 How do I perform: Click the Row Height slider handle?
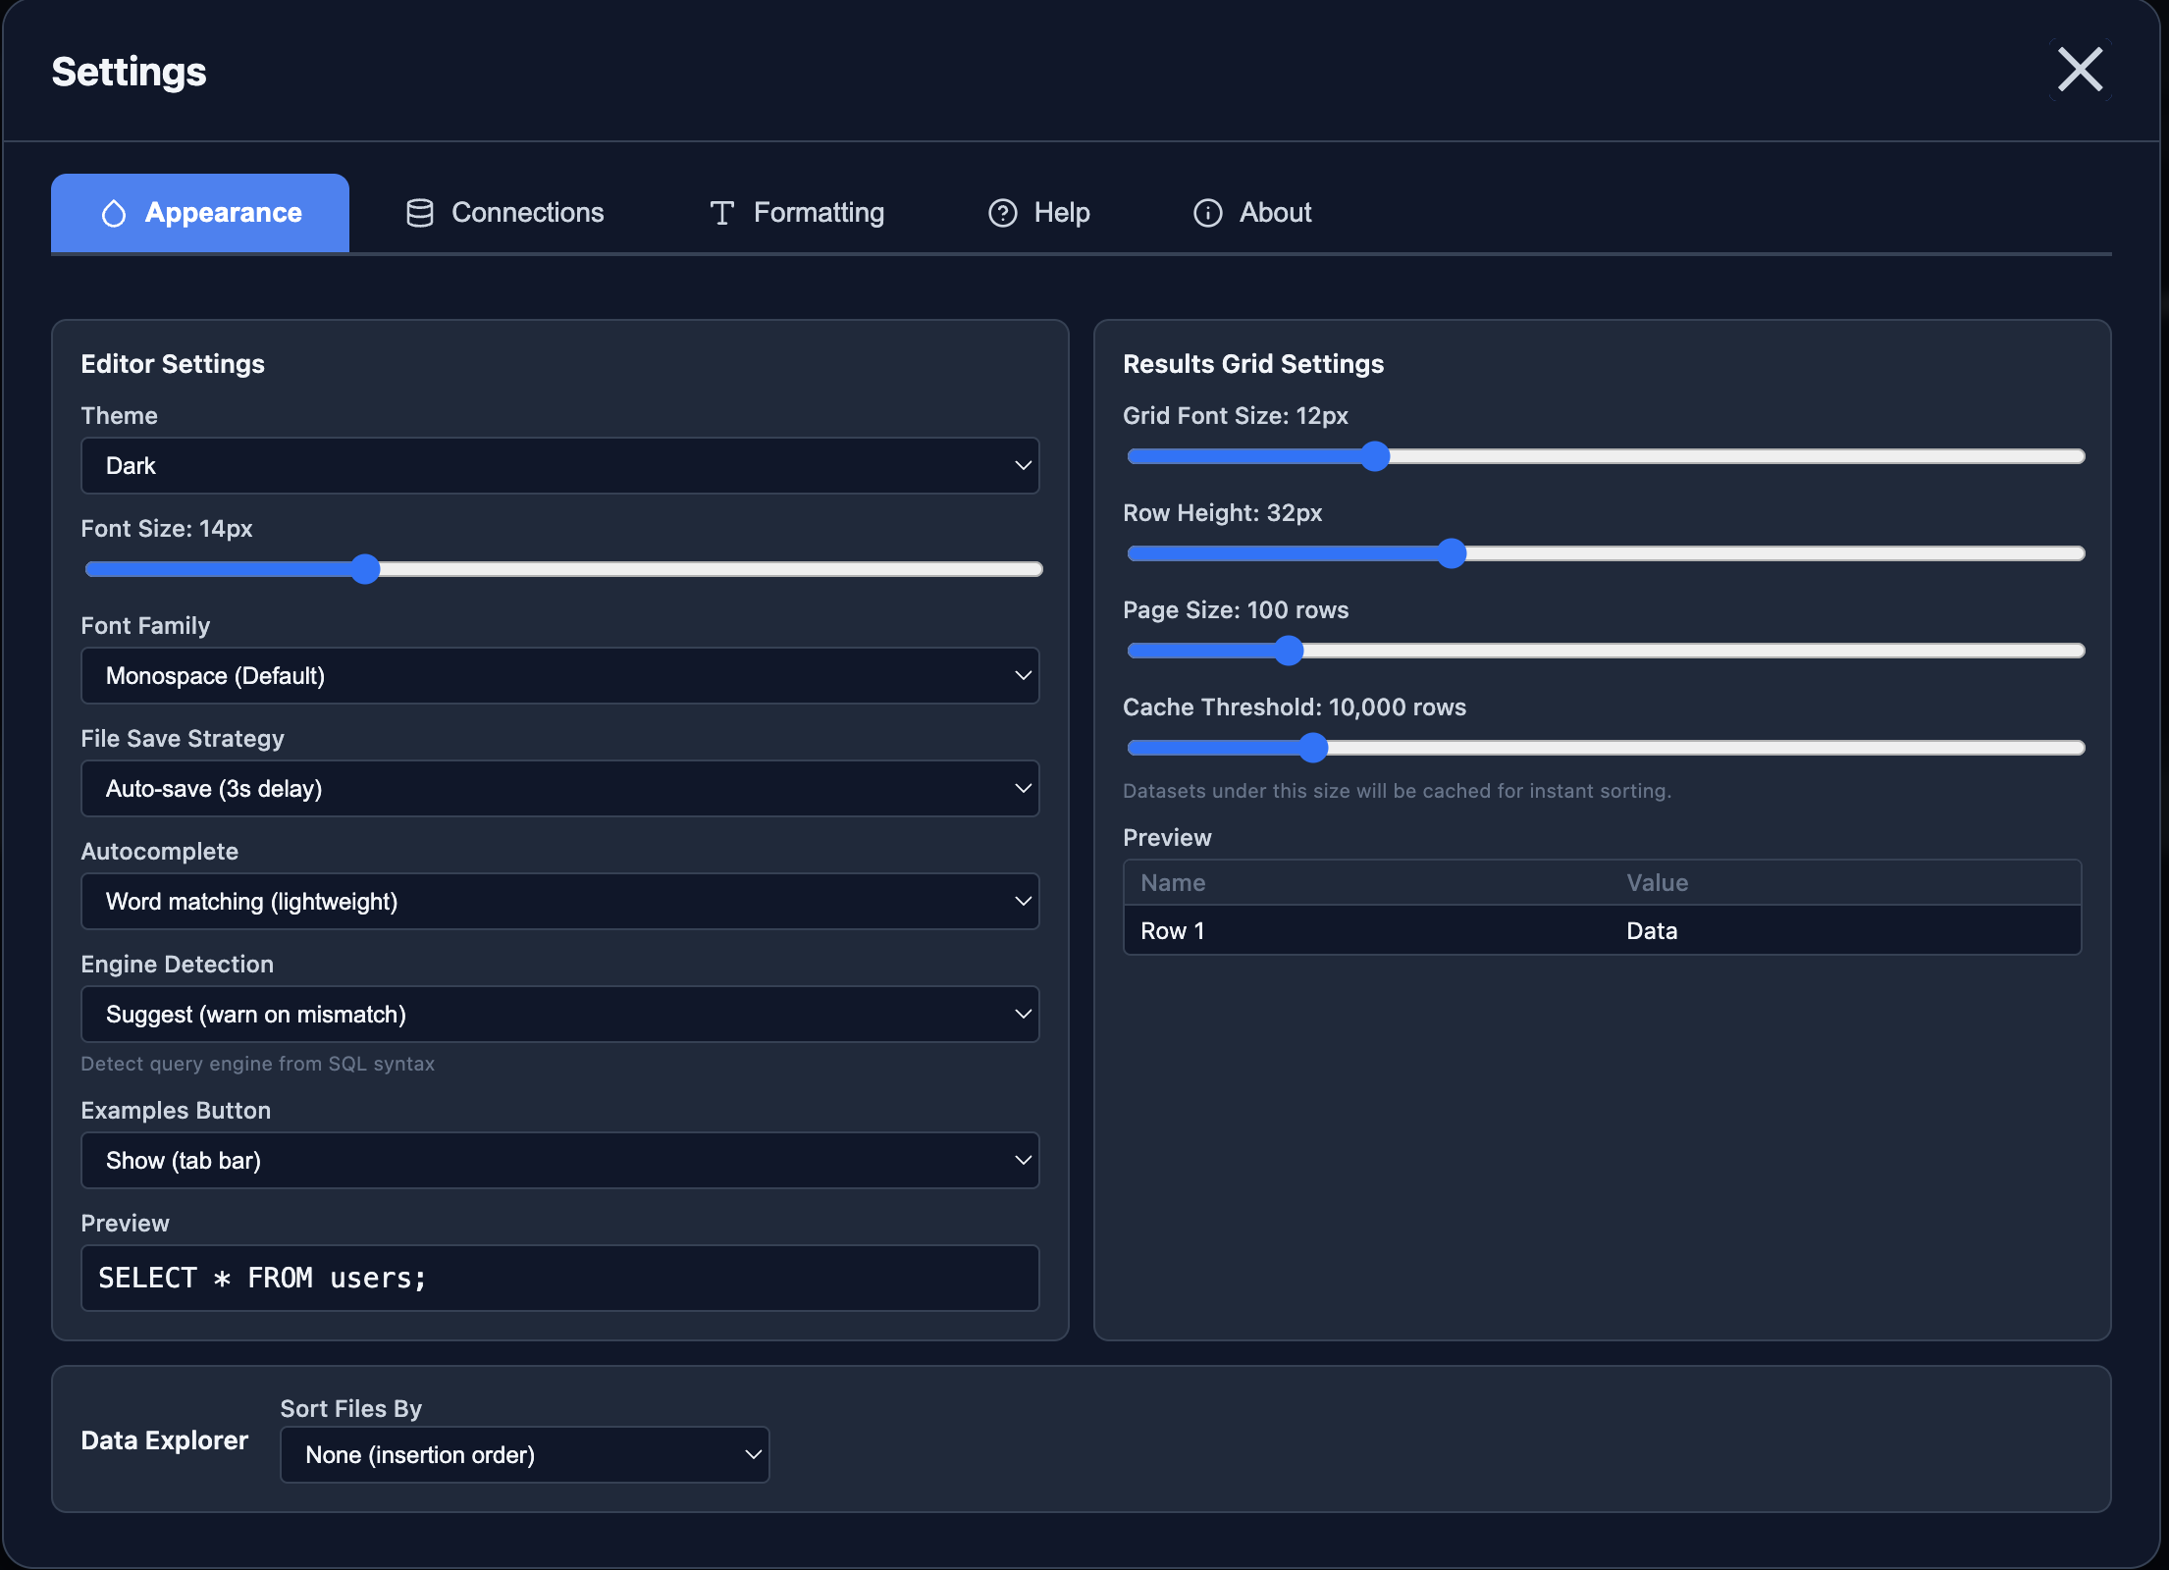(x=1452, y=553)
